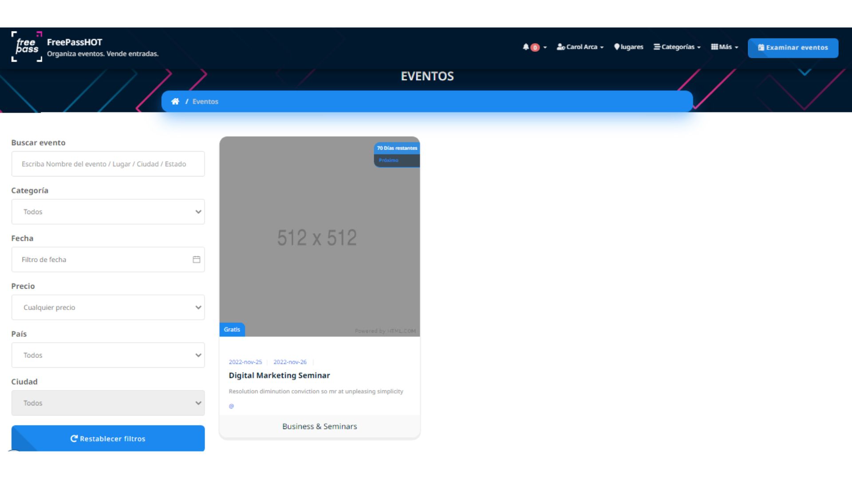Open the home breadcrumb icon

175,101
